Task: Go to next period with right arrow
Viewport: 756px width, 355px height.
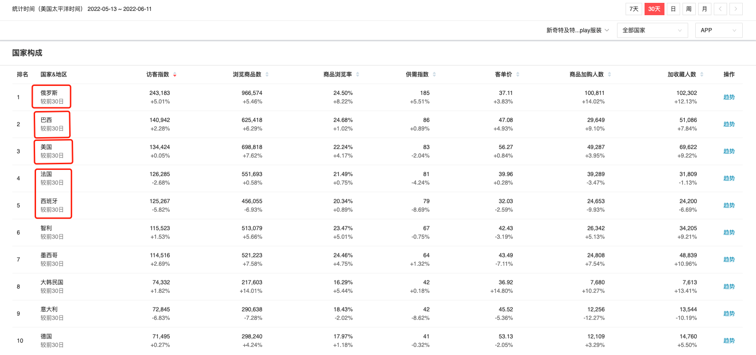Action: pyautogui.click(x=736, y=9)
